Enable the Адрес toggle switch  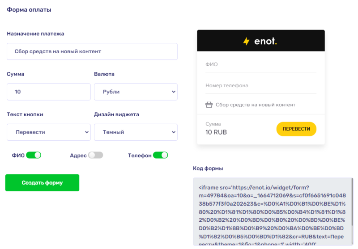tap(96, 155)
